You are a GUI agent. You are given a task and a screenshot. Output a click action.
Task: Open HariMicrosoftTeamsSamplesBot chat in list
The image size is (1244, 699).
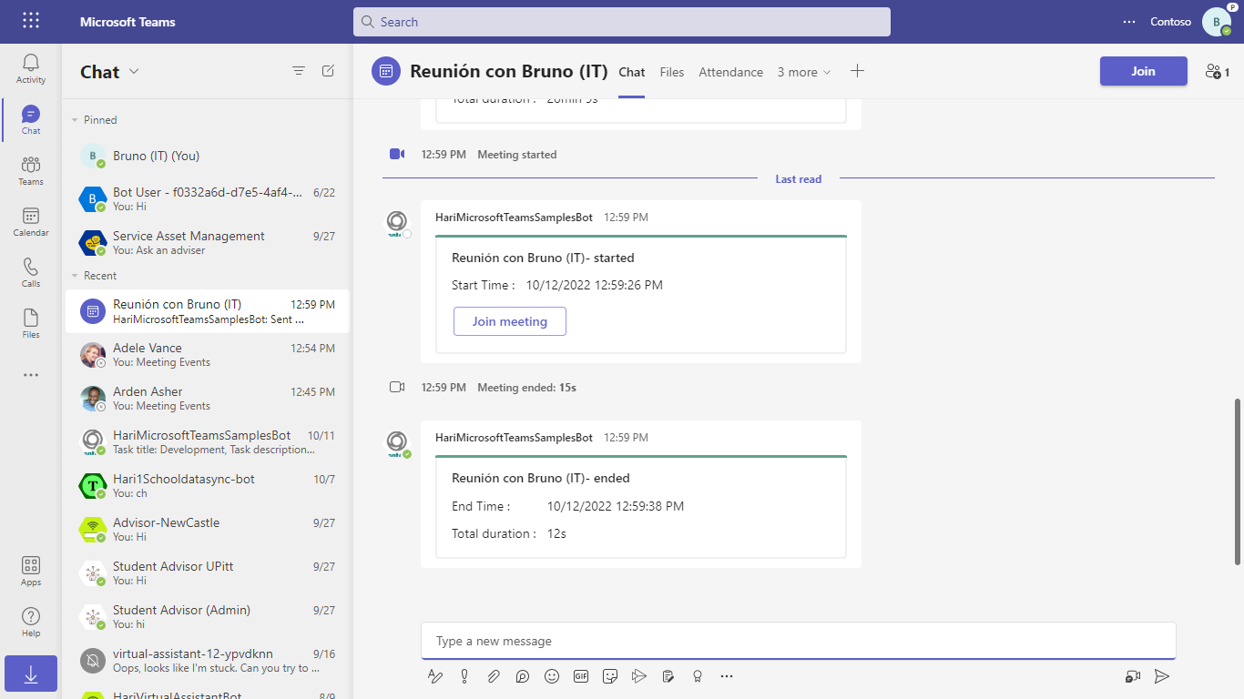(207, 442)
